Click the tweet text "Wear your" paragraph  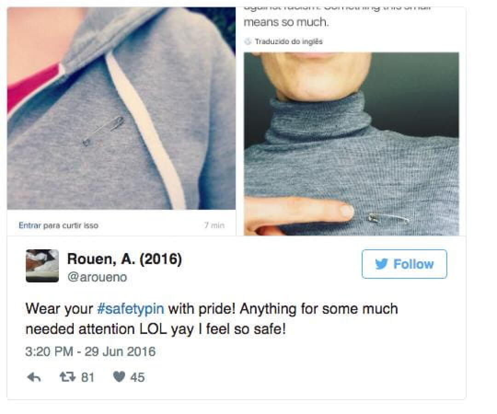[x=212, y=319]
